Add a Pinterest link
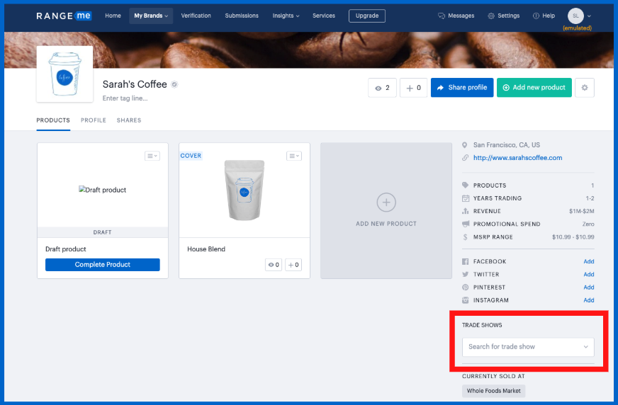The width and height of the screenshot is (618, 405). coord(589,287)
